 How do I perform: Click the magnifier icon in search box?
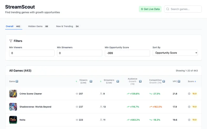coord(168,9)
